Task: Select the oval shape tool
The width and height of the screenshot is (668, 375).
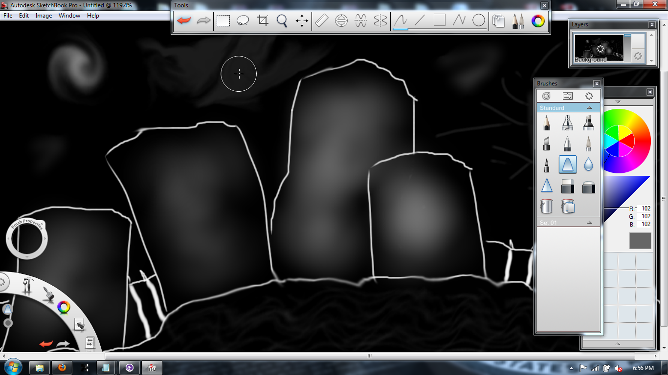Action: 479,21
